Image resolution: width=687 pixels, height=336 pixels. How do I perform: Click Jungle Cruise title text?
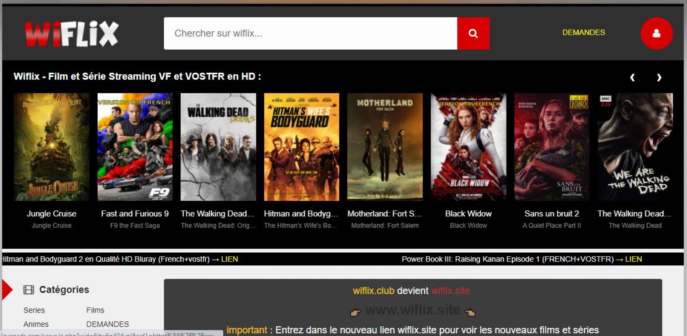pyautogui.click(x=52, y=214)
